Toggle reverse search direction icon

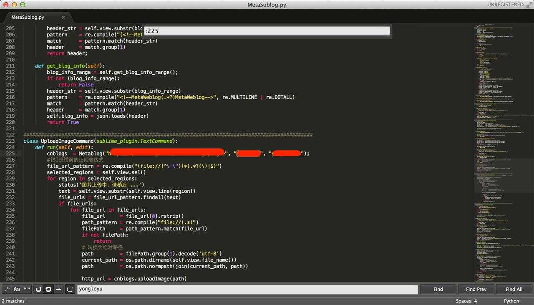click(38, 289)
